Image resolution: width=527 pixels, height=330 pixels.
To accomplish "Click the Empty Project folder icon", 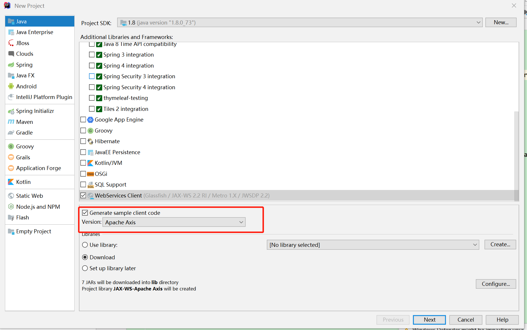I will pyautogui.click(x=11, y=231).
